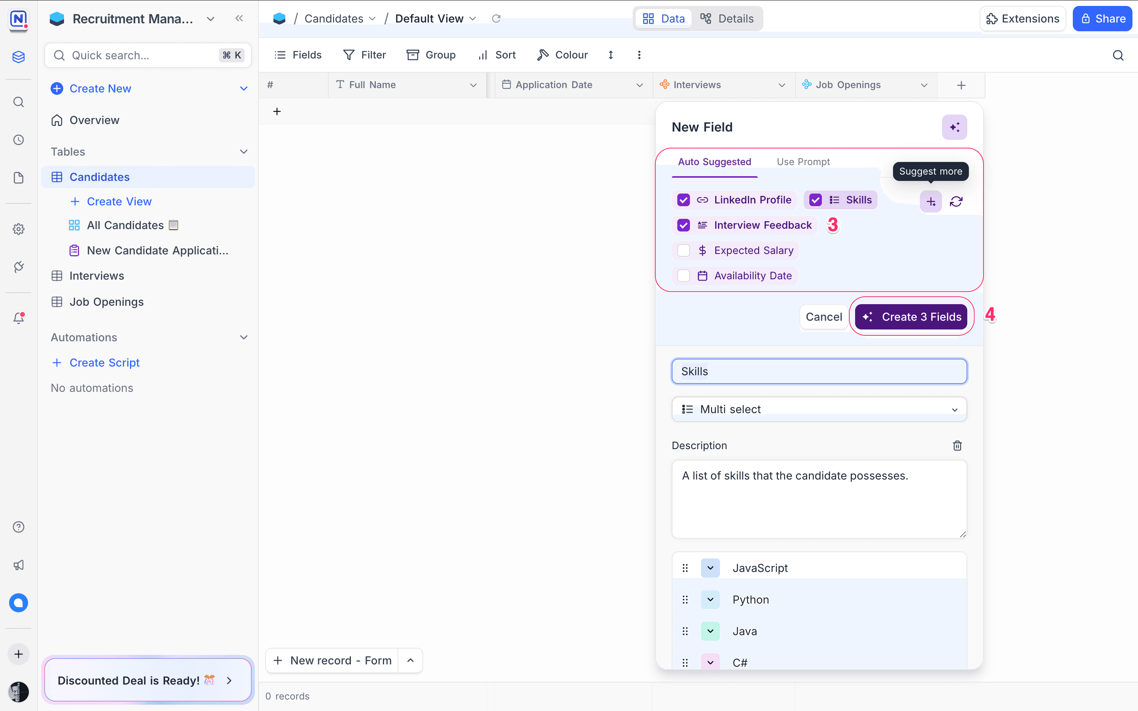Viewport: 1138px width, 711px height.
Task: Click the AI sparkle icon in New Field
Action: coord(954,127)
